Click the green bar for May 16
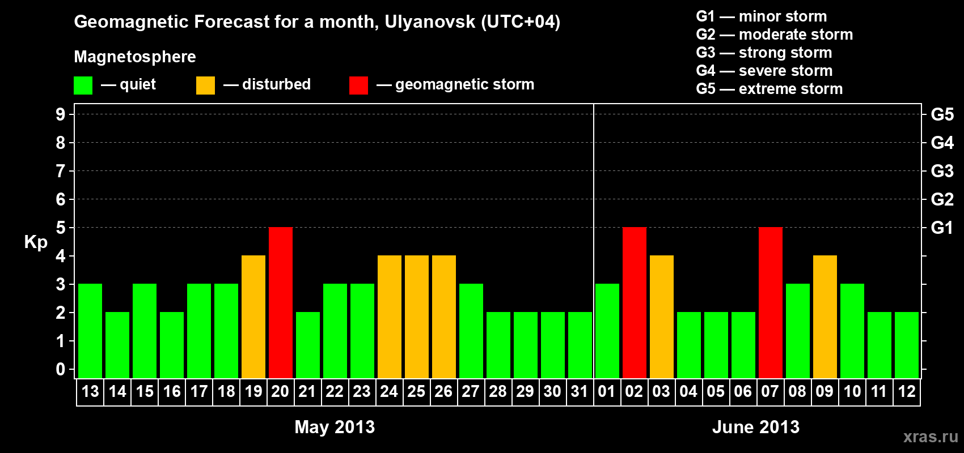 pos(172,345)
